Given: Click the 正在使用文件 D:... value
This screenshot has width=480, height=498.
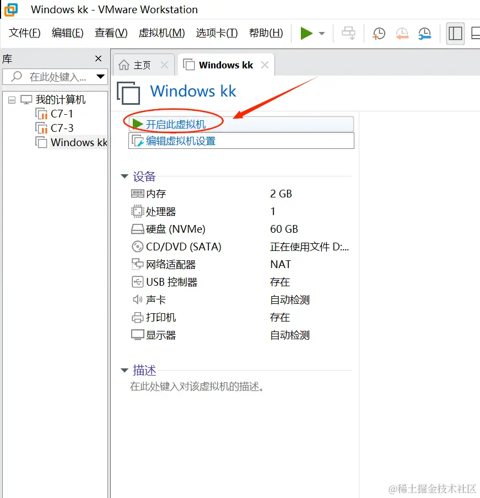Looking at the screenshot, I should point(310,247).
